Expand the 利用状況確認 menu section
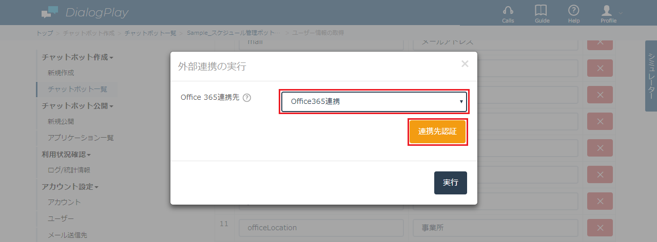Viewport: 657px width, 242px height. click(x=66, y=154)
